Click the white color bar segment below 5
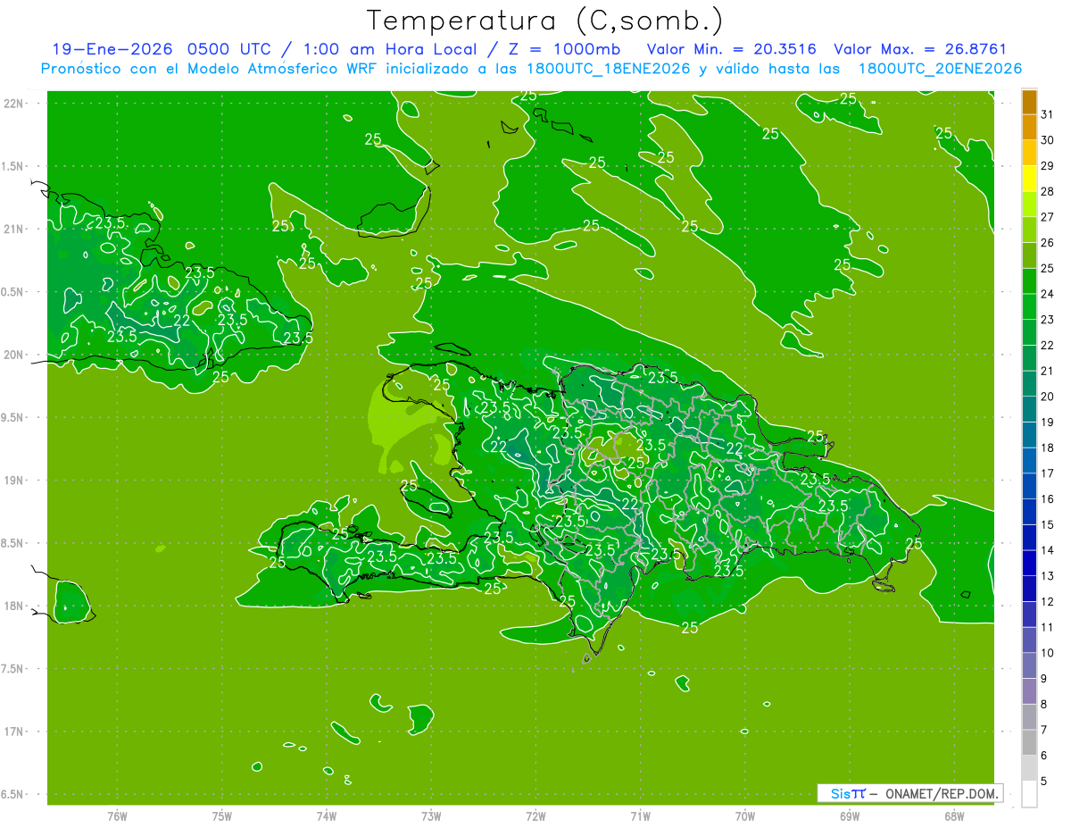The width and height of the screenshot is (1071, 828). [1029, 794]
